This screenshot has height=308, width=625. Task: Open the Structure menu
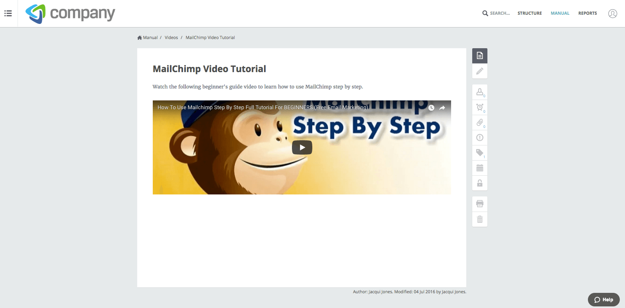click(x=530, y=13)
